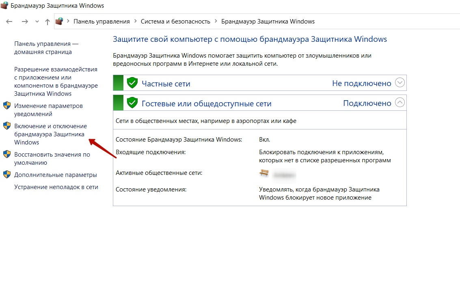Screen dimensions: 460x282
Task: Click green shield icon of Гостевые сети
Action: [132, 103]
